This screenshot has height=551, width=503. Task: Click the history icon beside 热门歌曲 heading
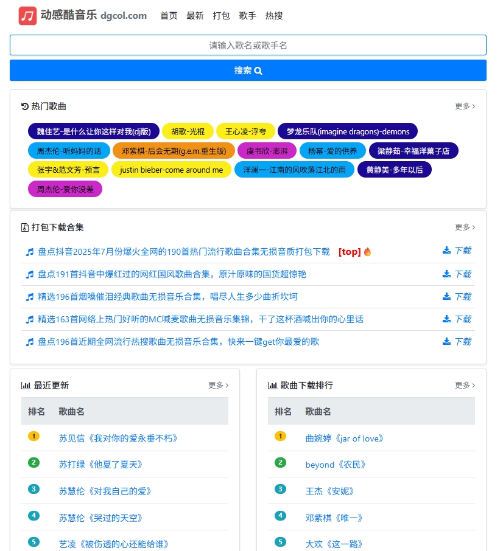tap(24, 106)
